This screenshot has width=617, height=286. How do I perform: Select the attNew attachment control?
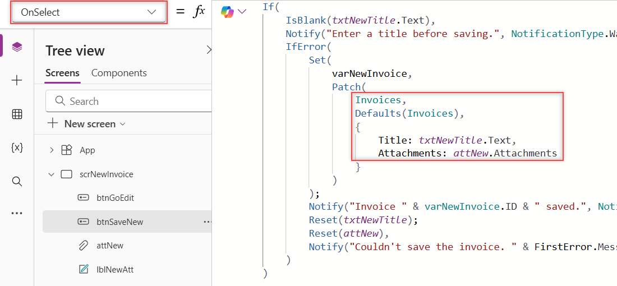[109, 246]
